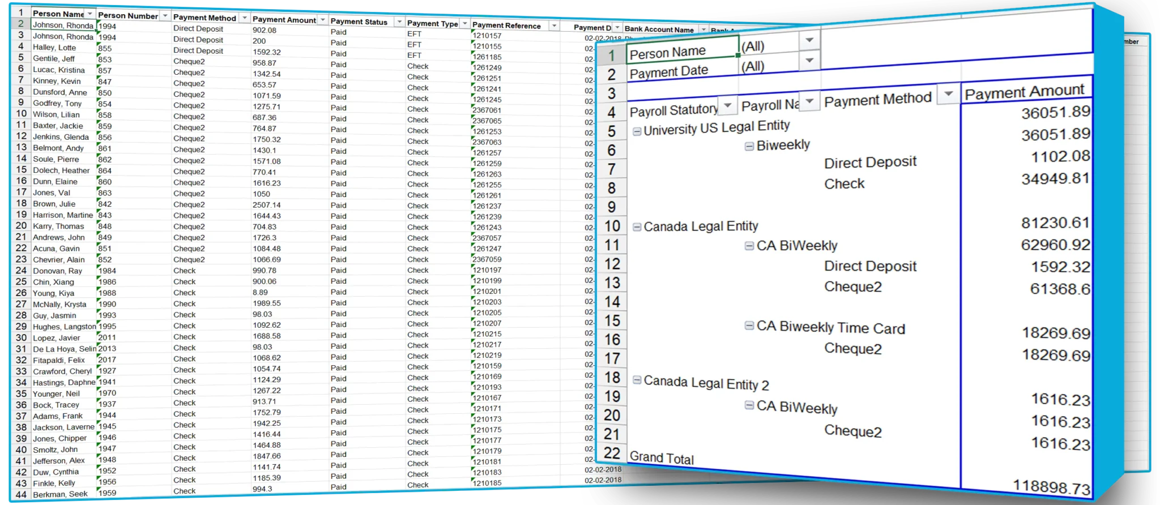Open the Payroll Statutory pivot field dropdown
Image resolution: width=1160 pixels, height=505 pixels.
coord(728,106)
